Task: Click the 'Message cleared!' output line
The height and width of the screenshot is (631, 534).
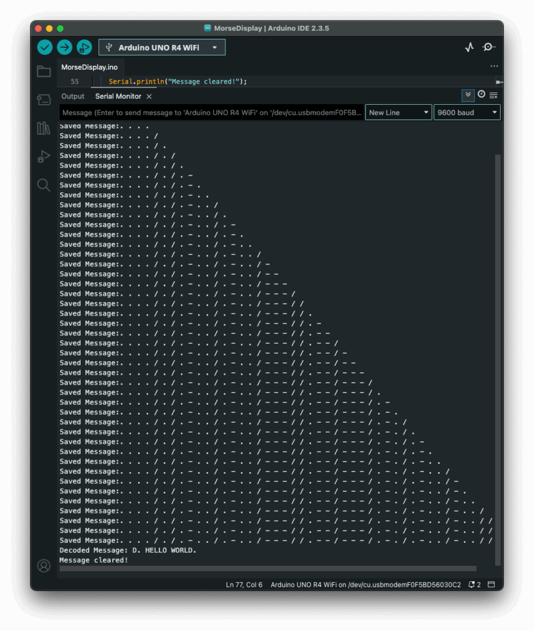Action: pos(94,560)
